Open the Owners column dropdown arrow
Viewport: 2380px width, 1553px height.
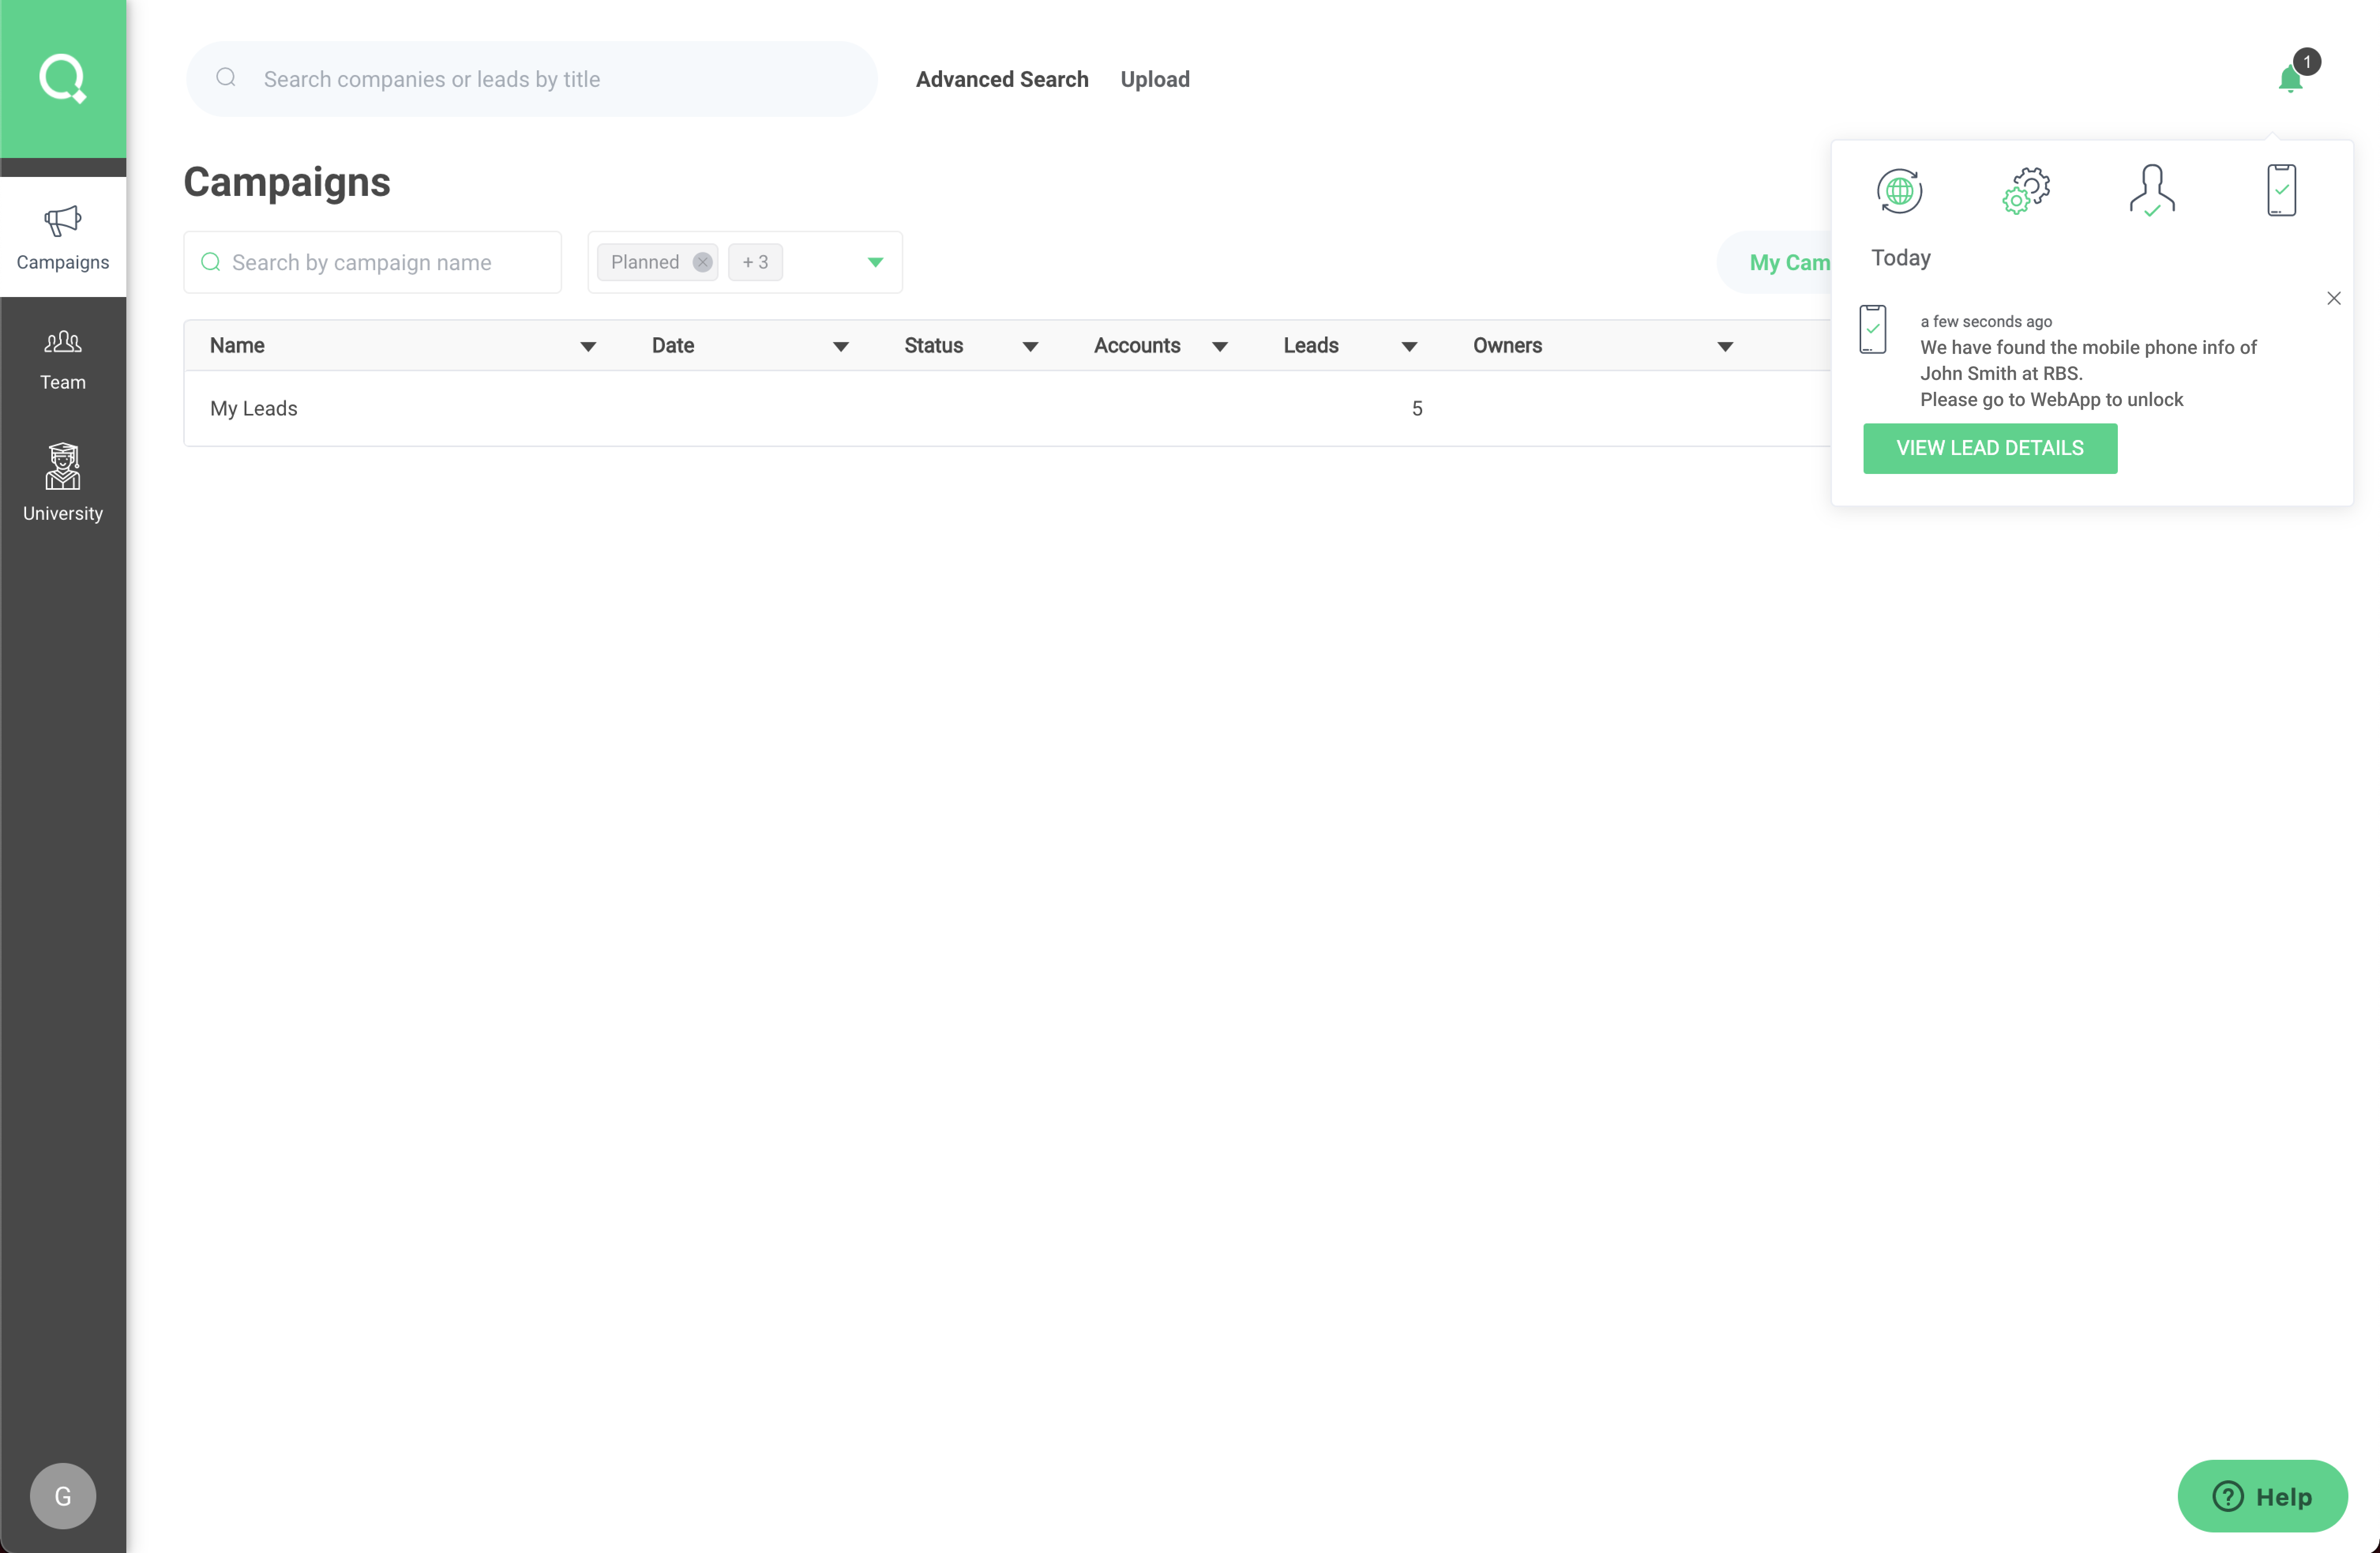coord(1725,346)
